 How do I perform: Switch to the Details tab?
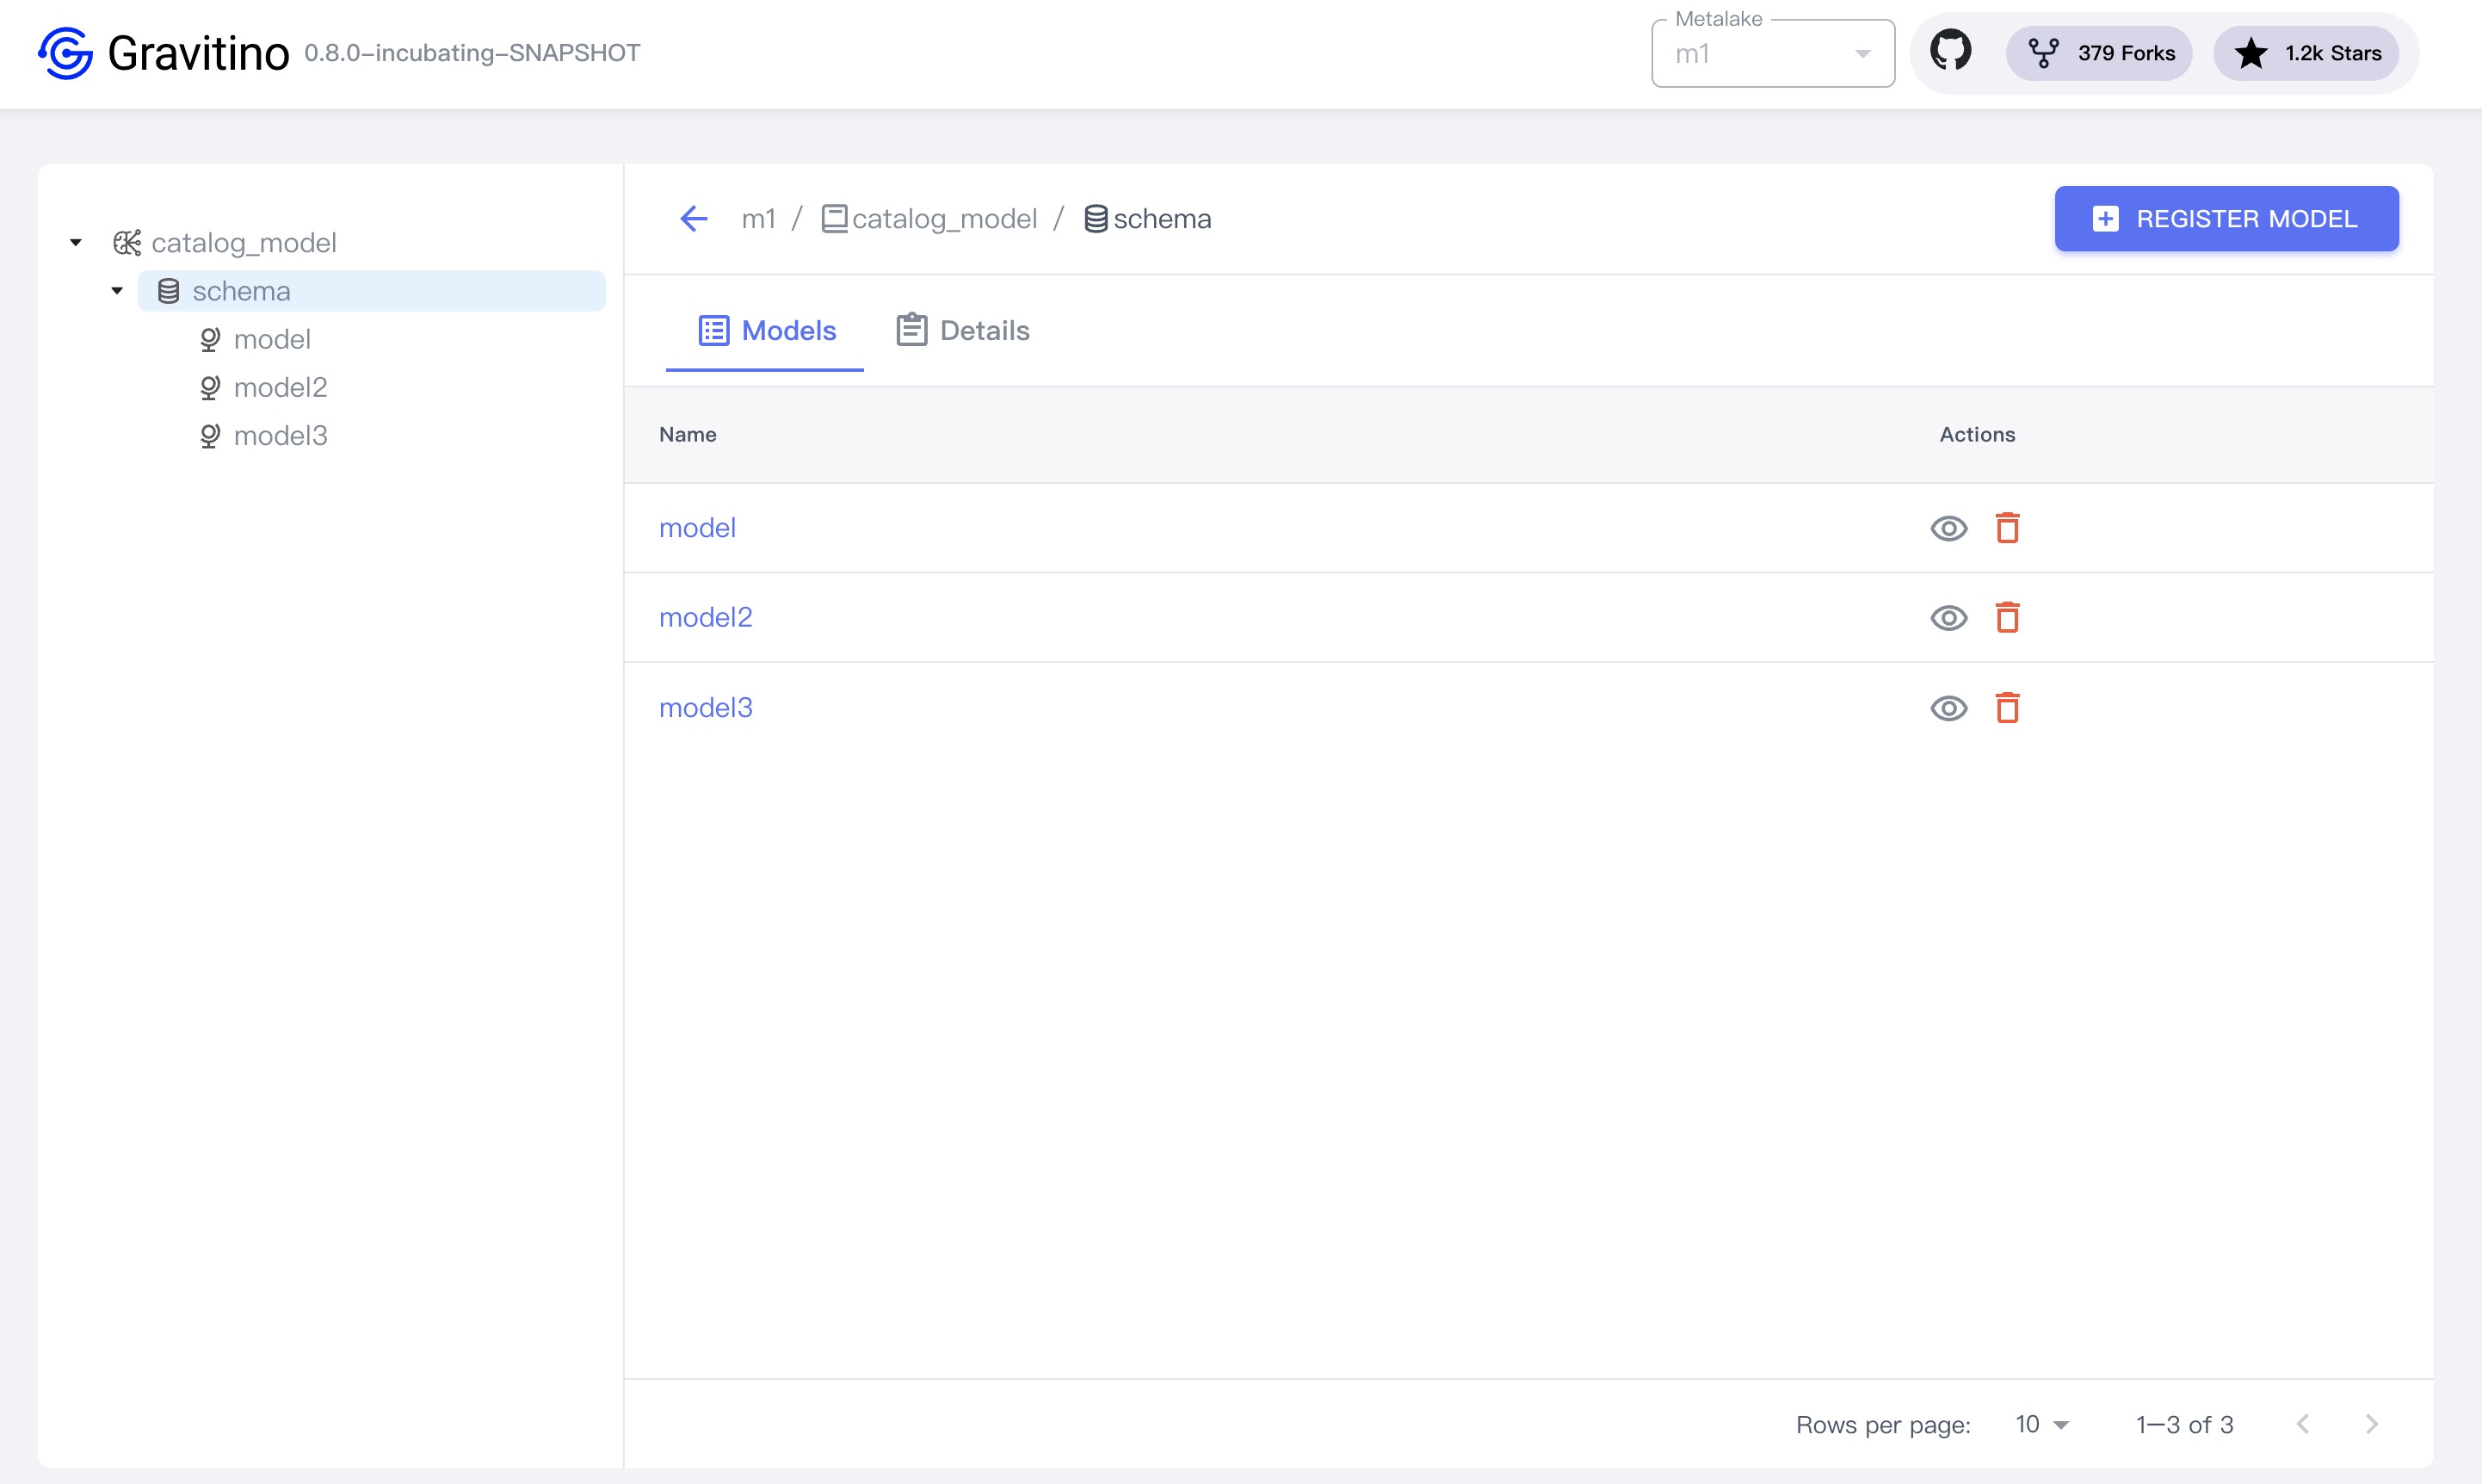[x=963, y=330]
